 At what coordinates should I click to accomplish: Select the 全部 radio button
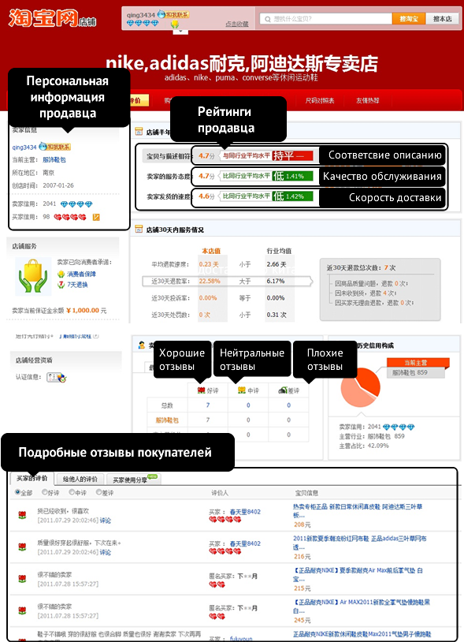[17, 492]
